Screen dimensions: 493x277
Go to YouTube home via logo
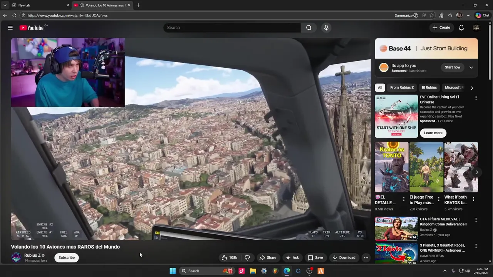(x=32, y=28)
